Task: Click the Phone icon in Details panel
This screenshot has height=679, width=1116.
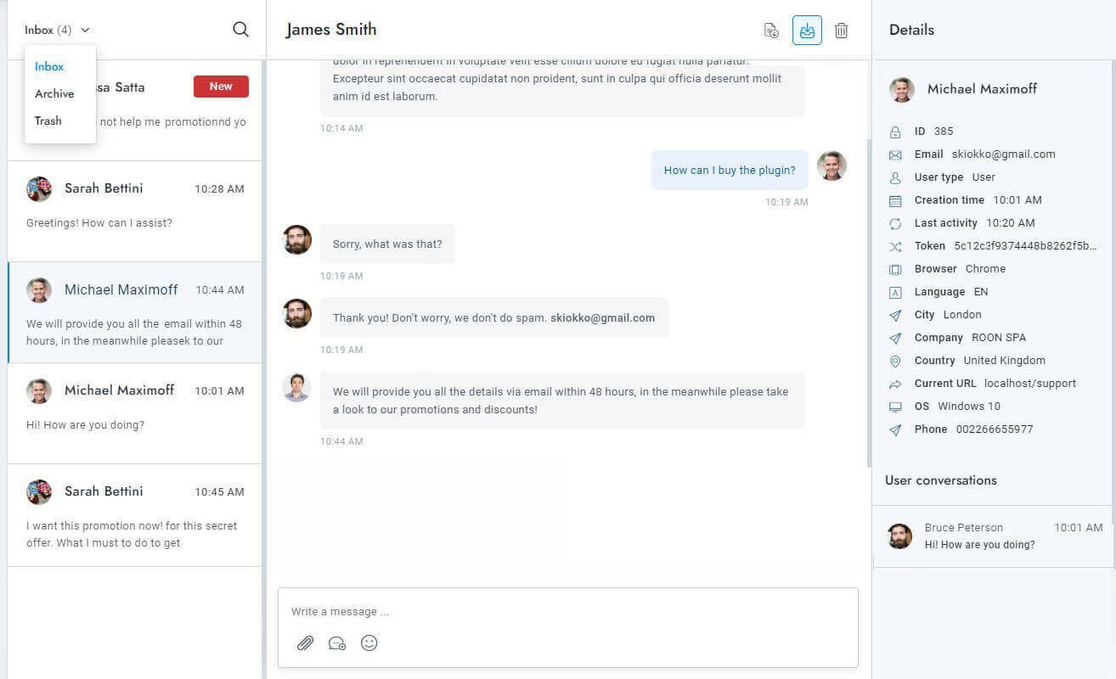Action: pos(895,429)
